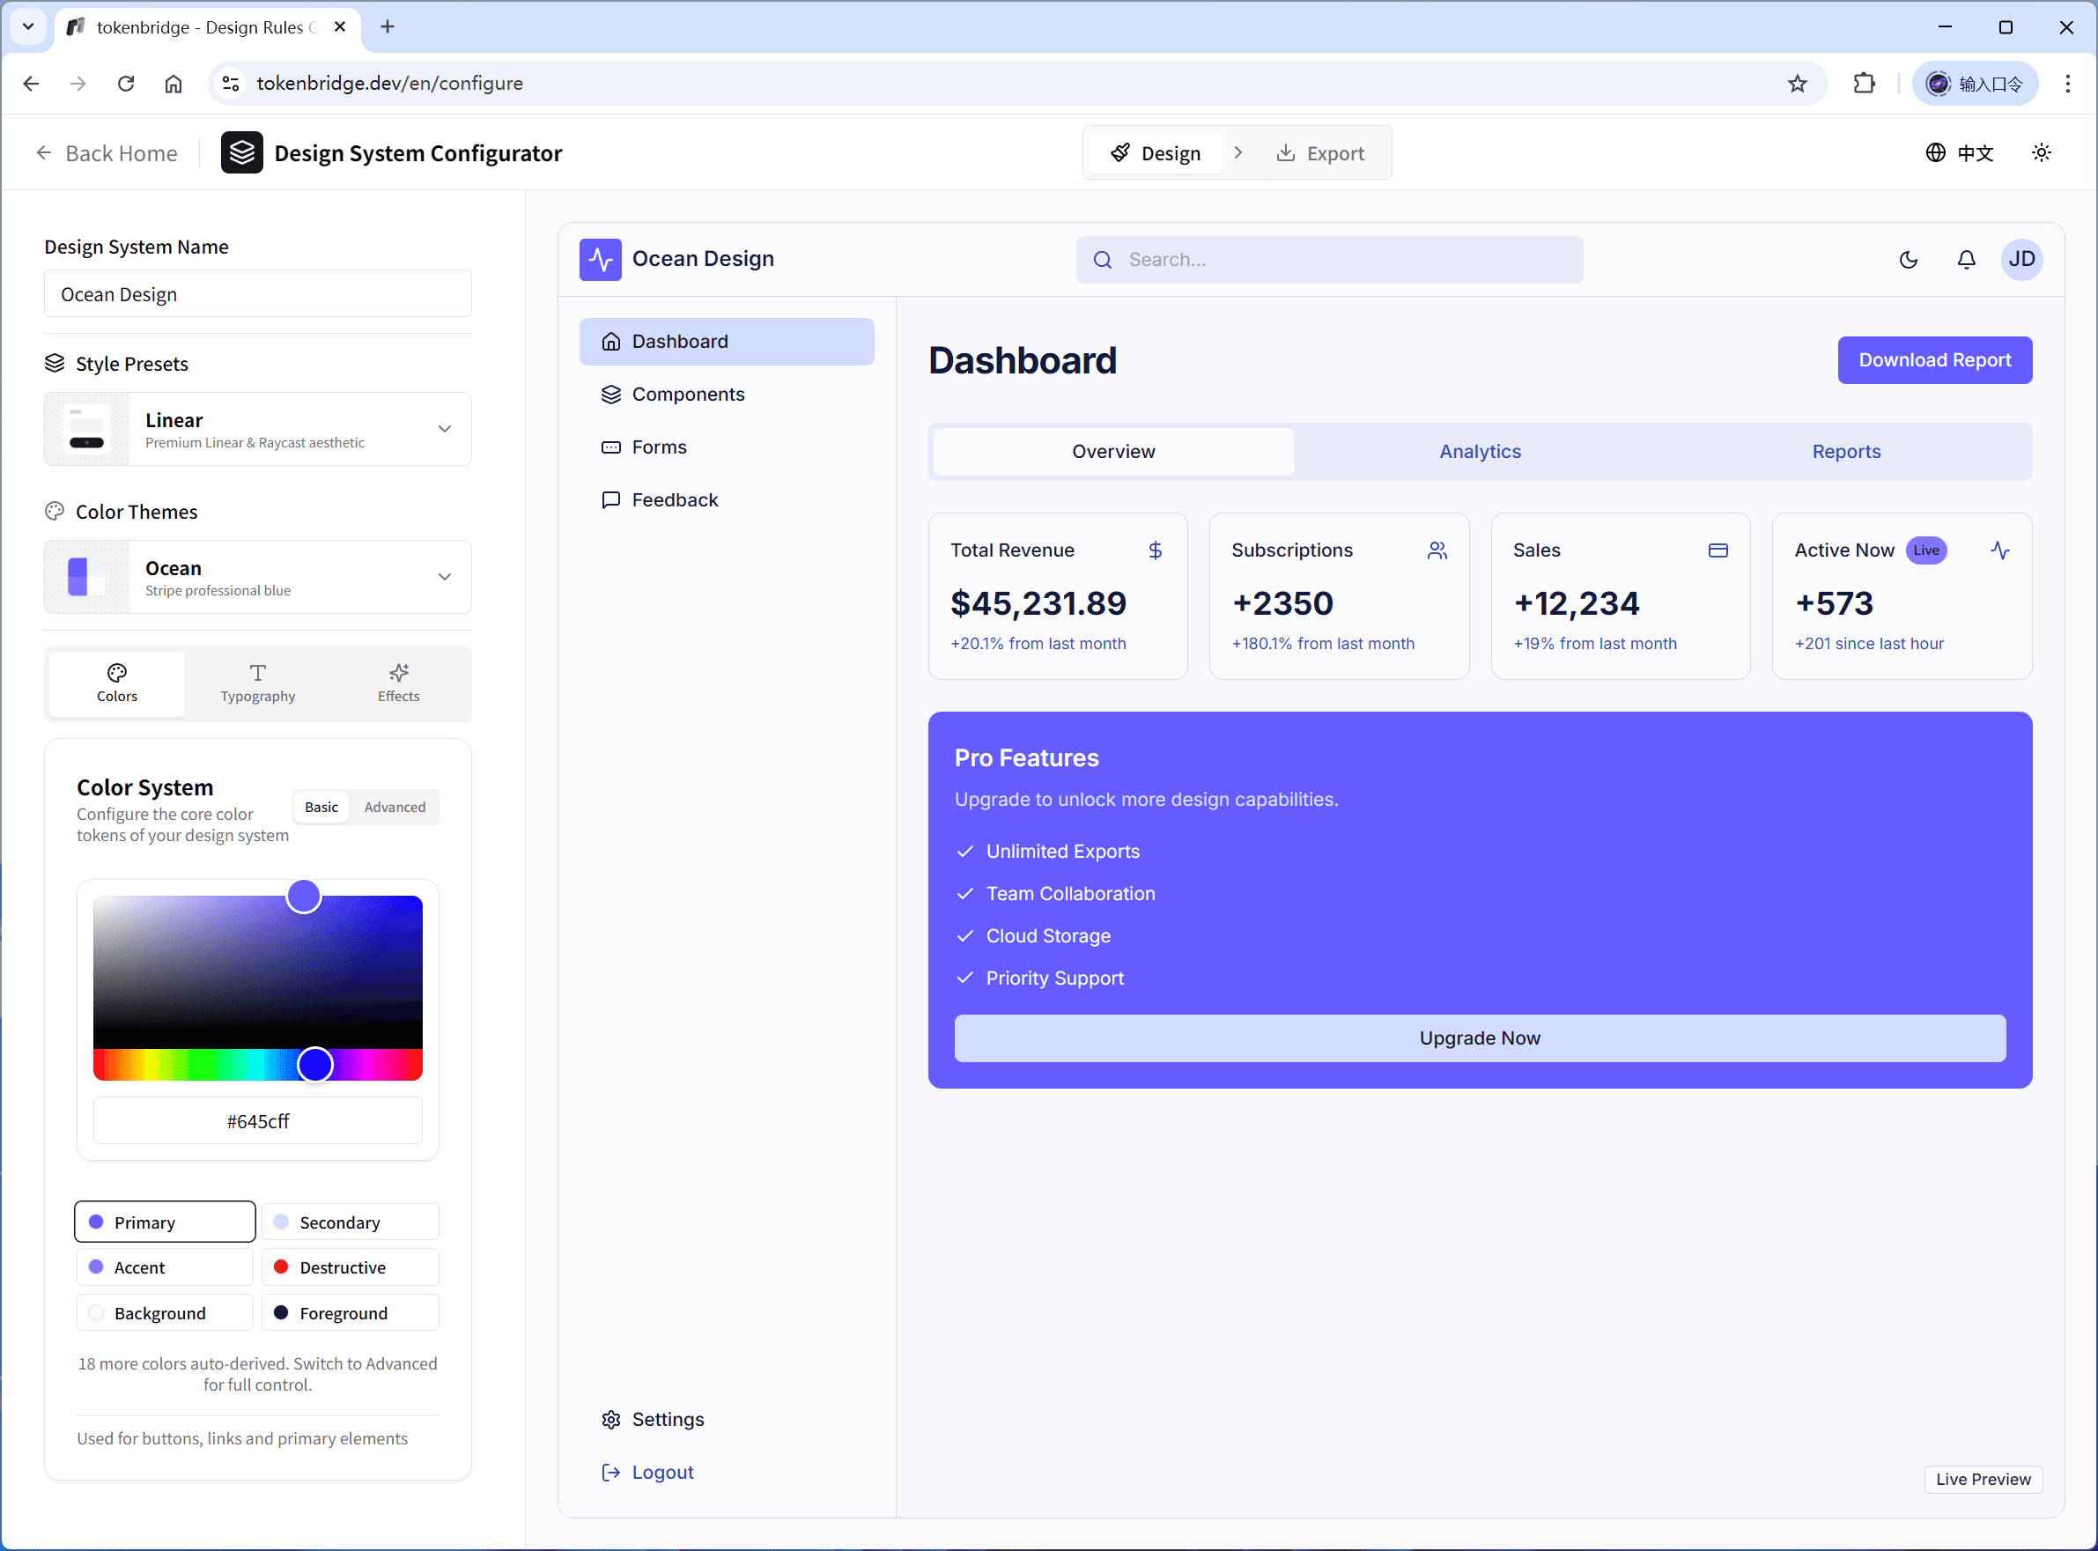This screenshot has width=2098, height=1551.
Task: Select the Effects icon
Action: point(398,672)
